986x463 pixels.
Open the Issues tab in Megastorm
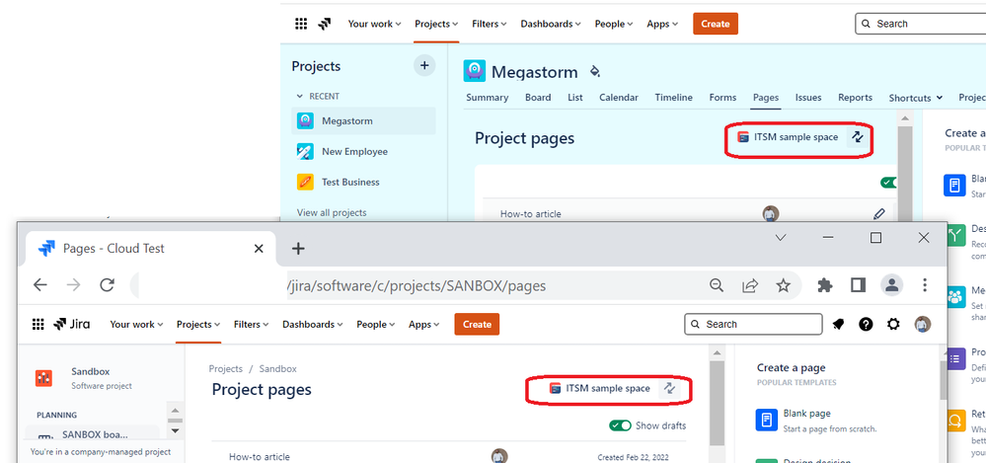tap(808, 98)
